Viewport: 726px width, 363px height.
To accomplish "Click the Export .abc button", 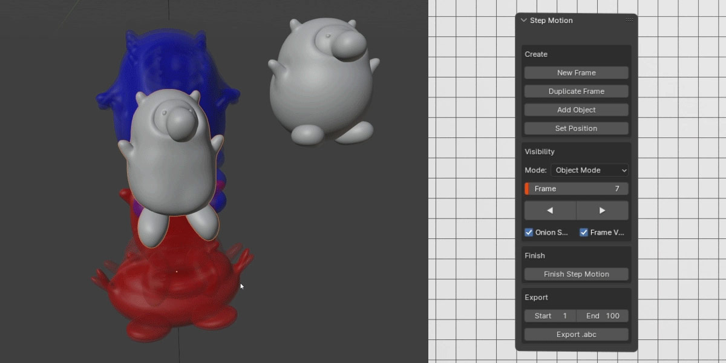I will coord(575,334).
